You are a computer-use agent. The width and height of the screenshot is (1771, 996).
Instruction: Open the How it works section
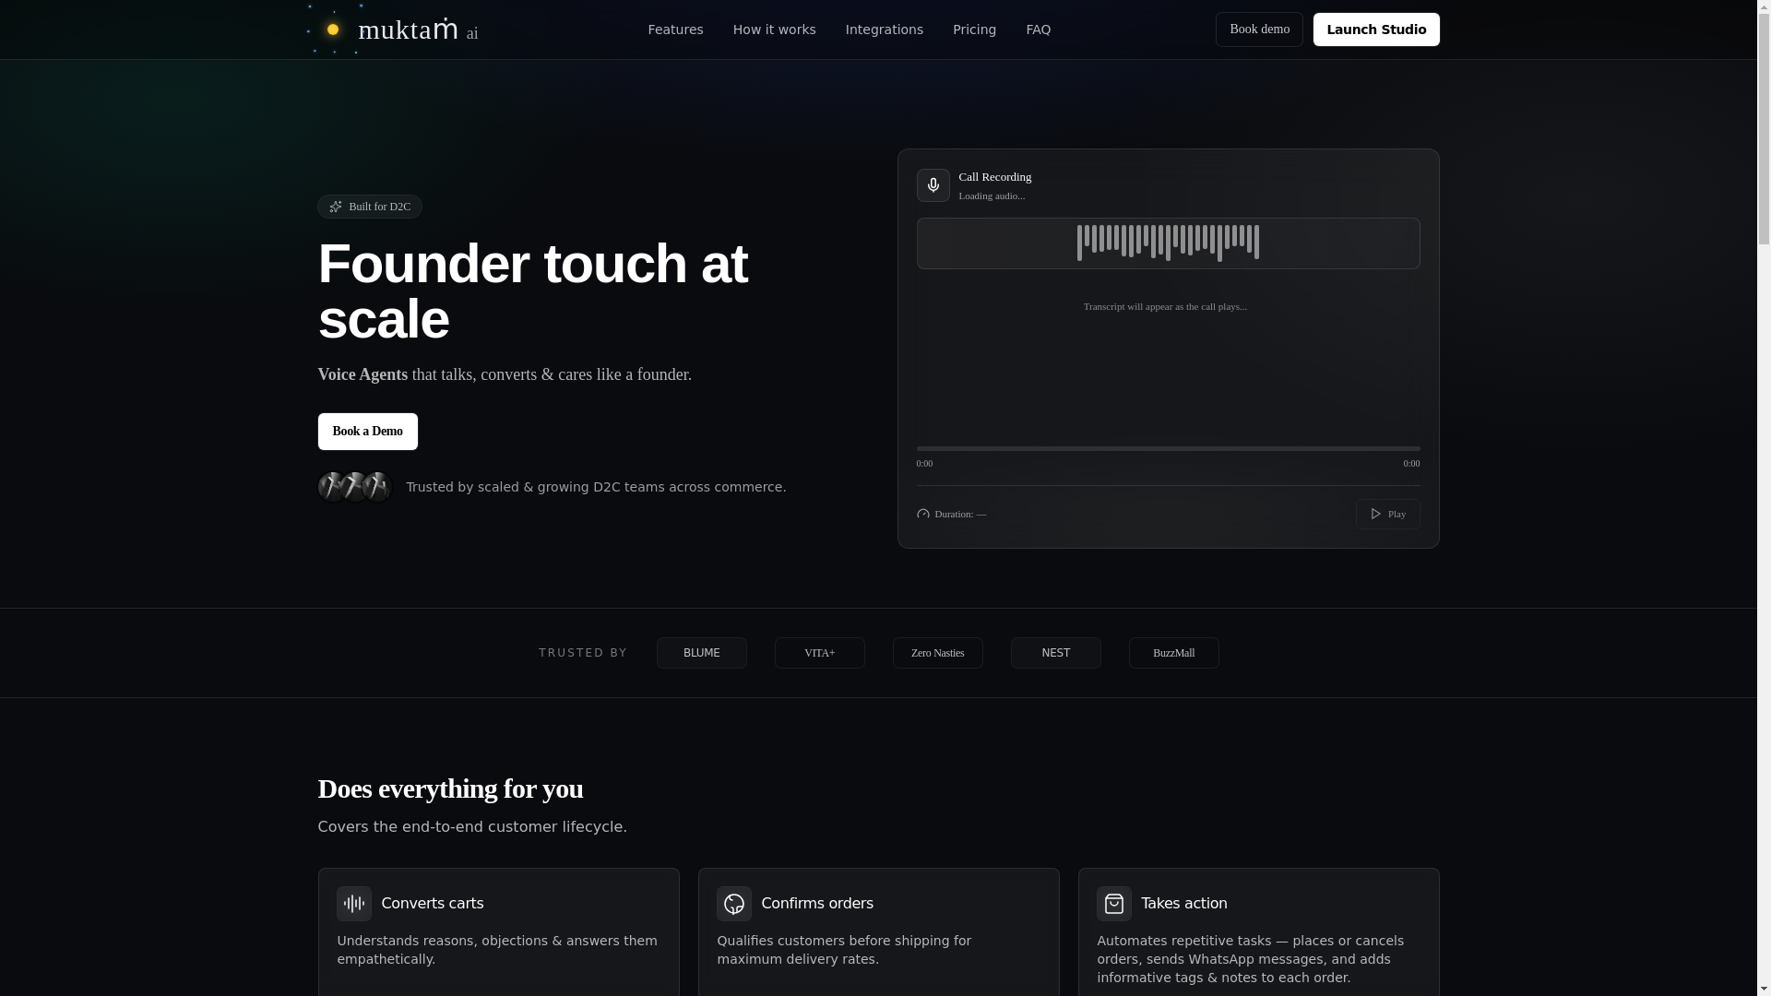(x=774, y=30)
